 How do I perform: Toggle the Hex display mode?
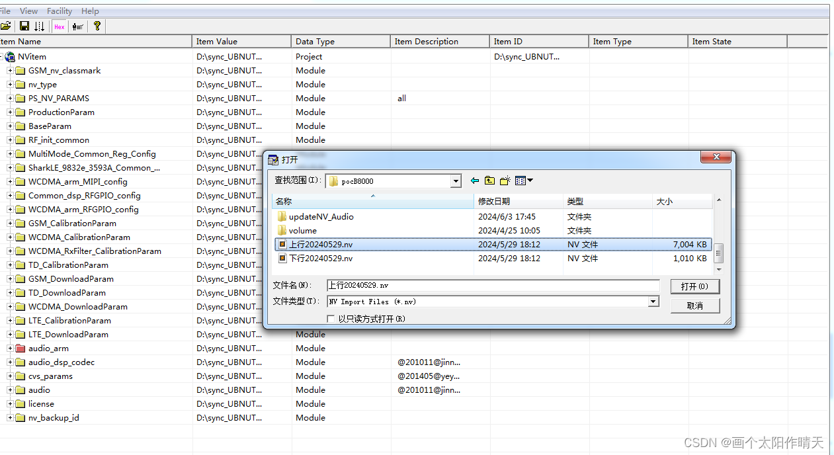(59, 26)
